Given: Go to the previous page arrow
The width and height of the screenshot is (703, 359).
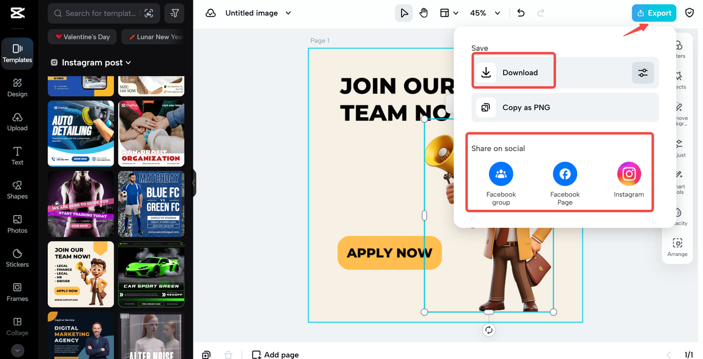Looking at the screenshot, I should tap(669, 355).
